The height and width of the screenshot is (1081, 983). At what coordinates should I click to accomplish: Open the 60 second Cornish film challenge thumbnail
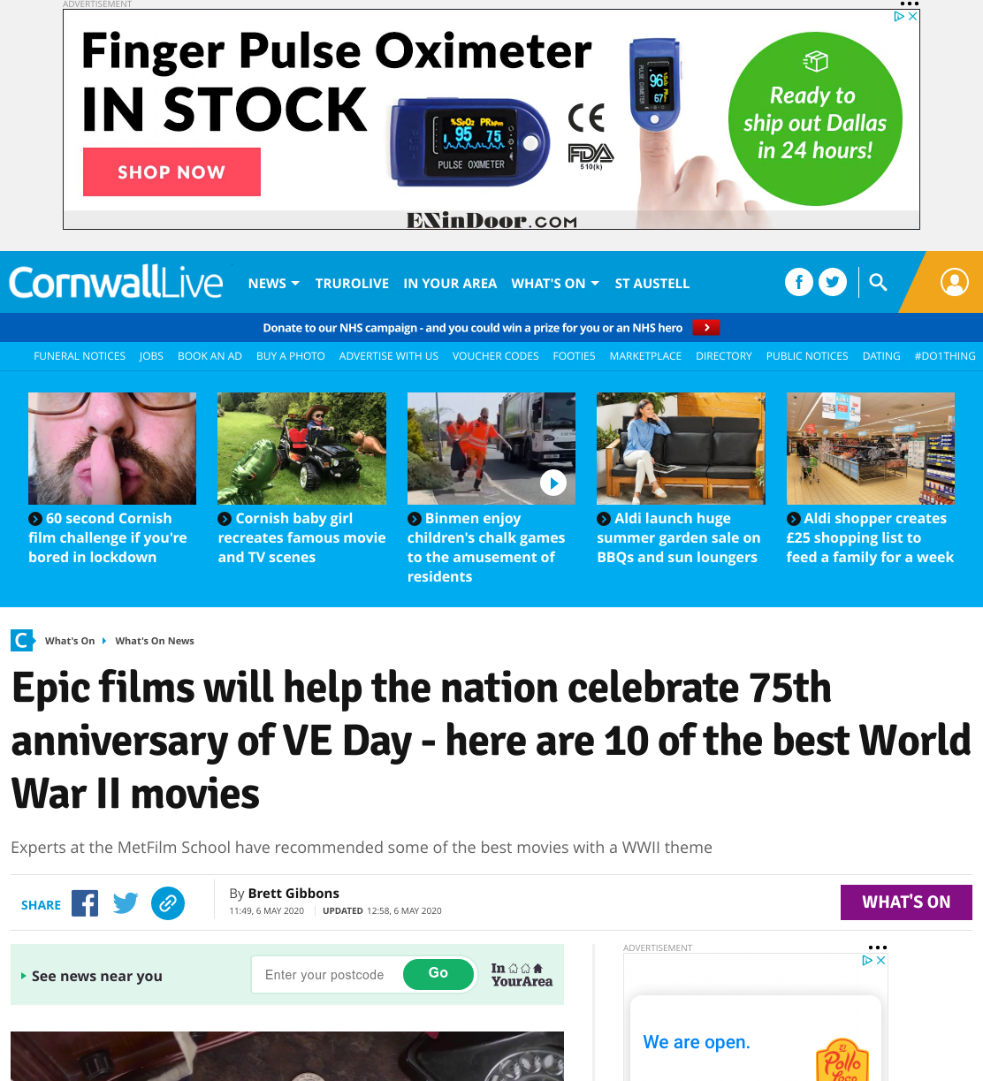coord(112,449)
